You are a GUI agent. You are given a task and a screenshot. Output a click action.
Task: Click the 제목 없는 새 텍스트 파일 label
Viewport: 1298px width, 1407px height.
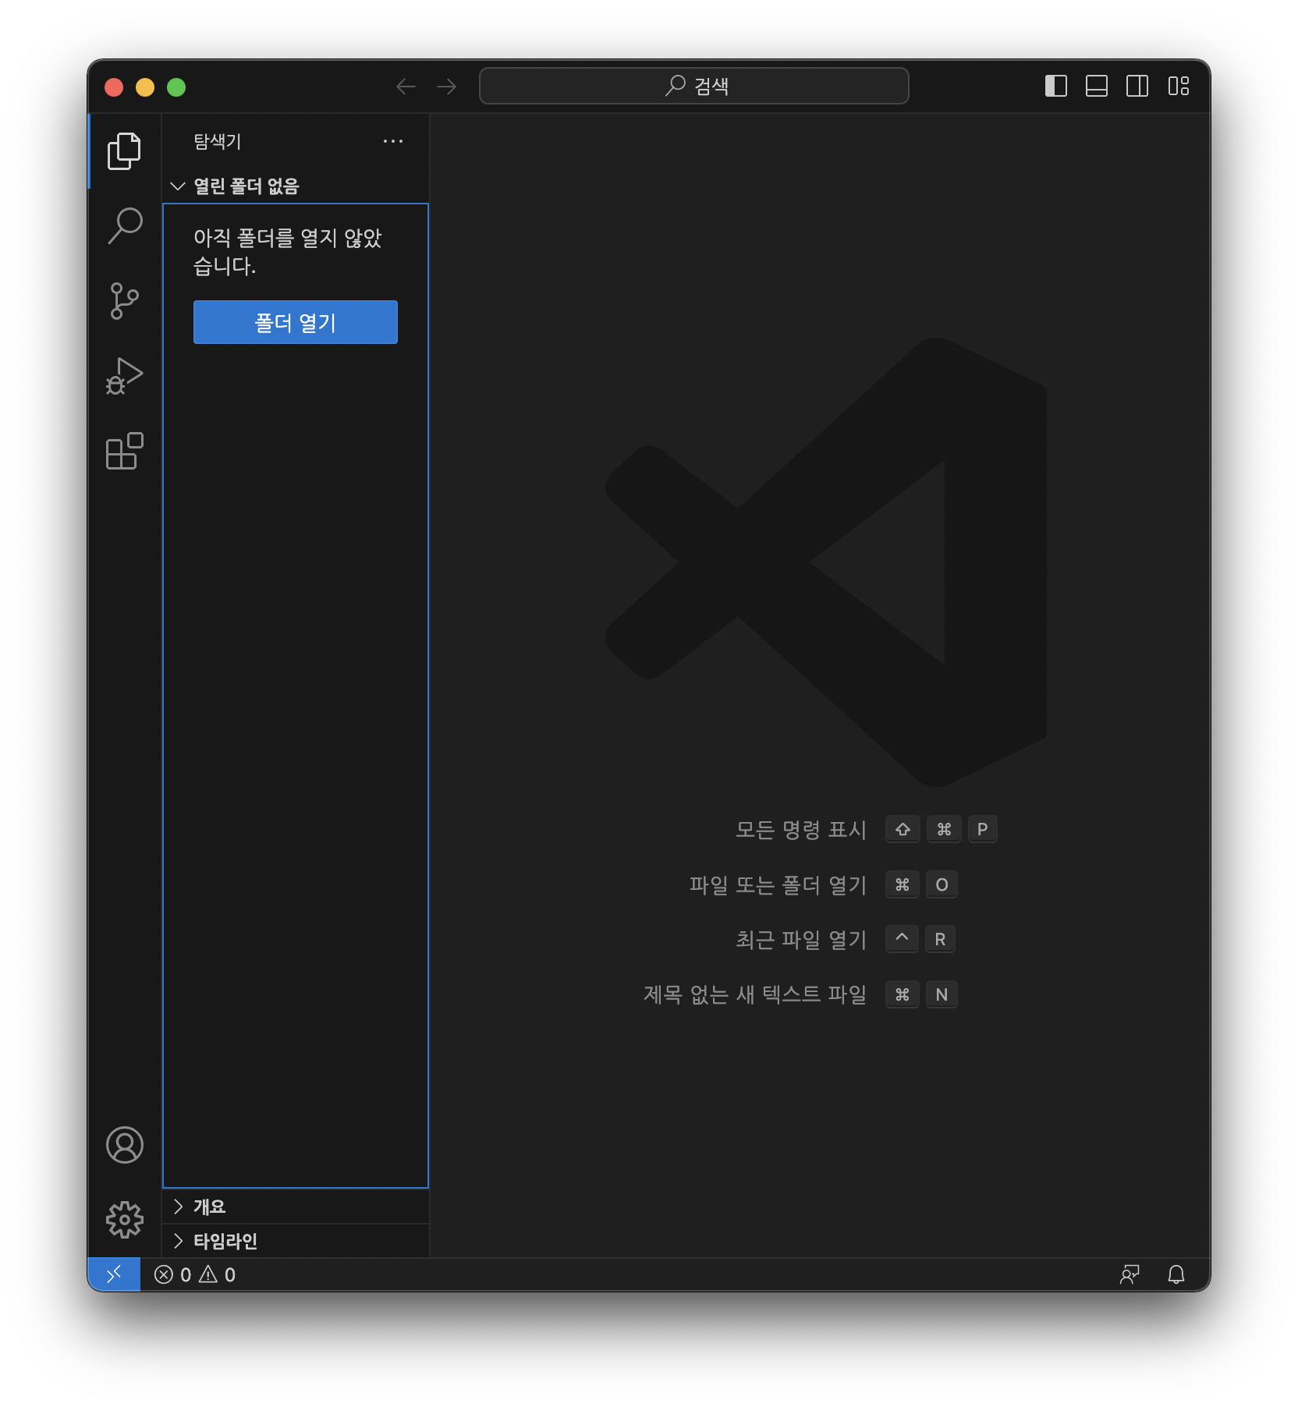pos(755,994)
